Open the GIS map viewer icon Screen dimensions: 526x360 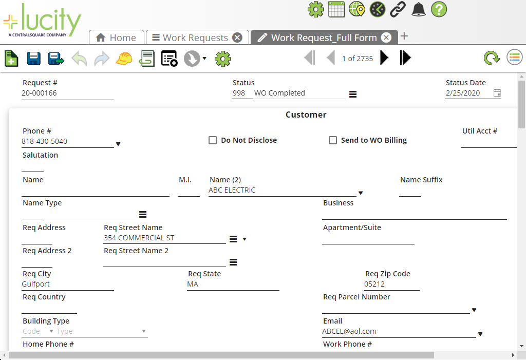pyautogui.click(x=356, y=9)
